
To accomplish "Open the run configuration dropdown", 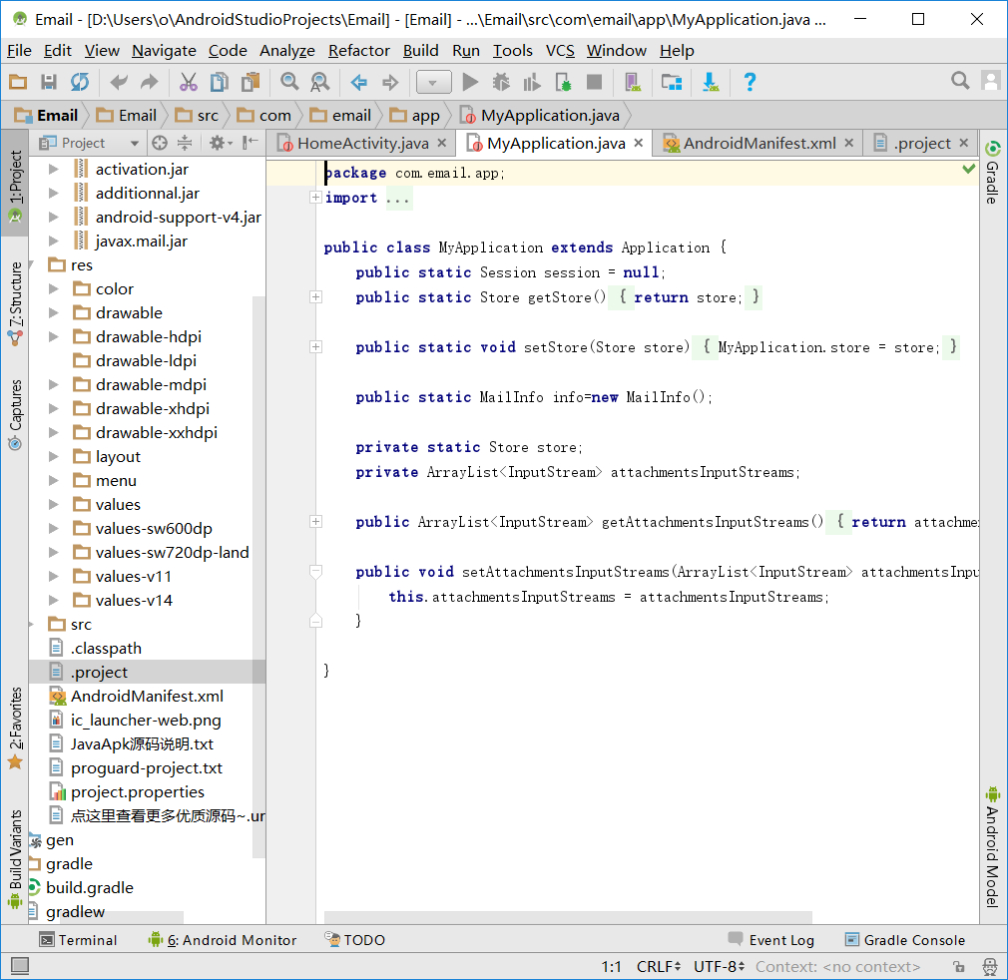I will [x=433, y=82].
